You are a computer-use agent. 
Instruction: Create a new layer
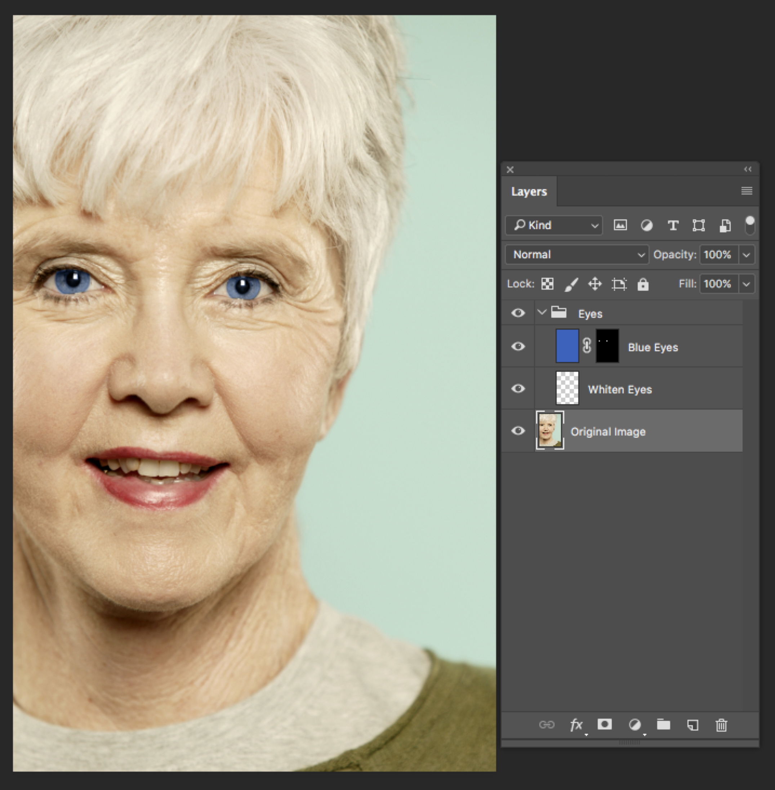click(692, 725)
